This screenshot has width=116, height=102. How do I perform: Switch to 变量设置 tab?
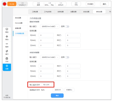pyautogui.click(x=73, y=12)
